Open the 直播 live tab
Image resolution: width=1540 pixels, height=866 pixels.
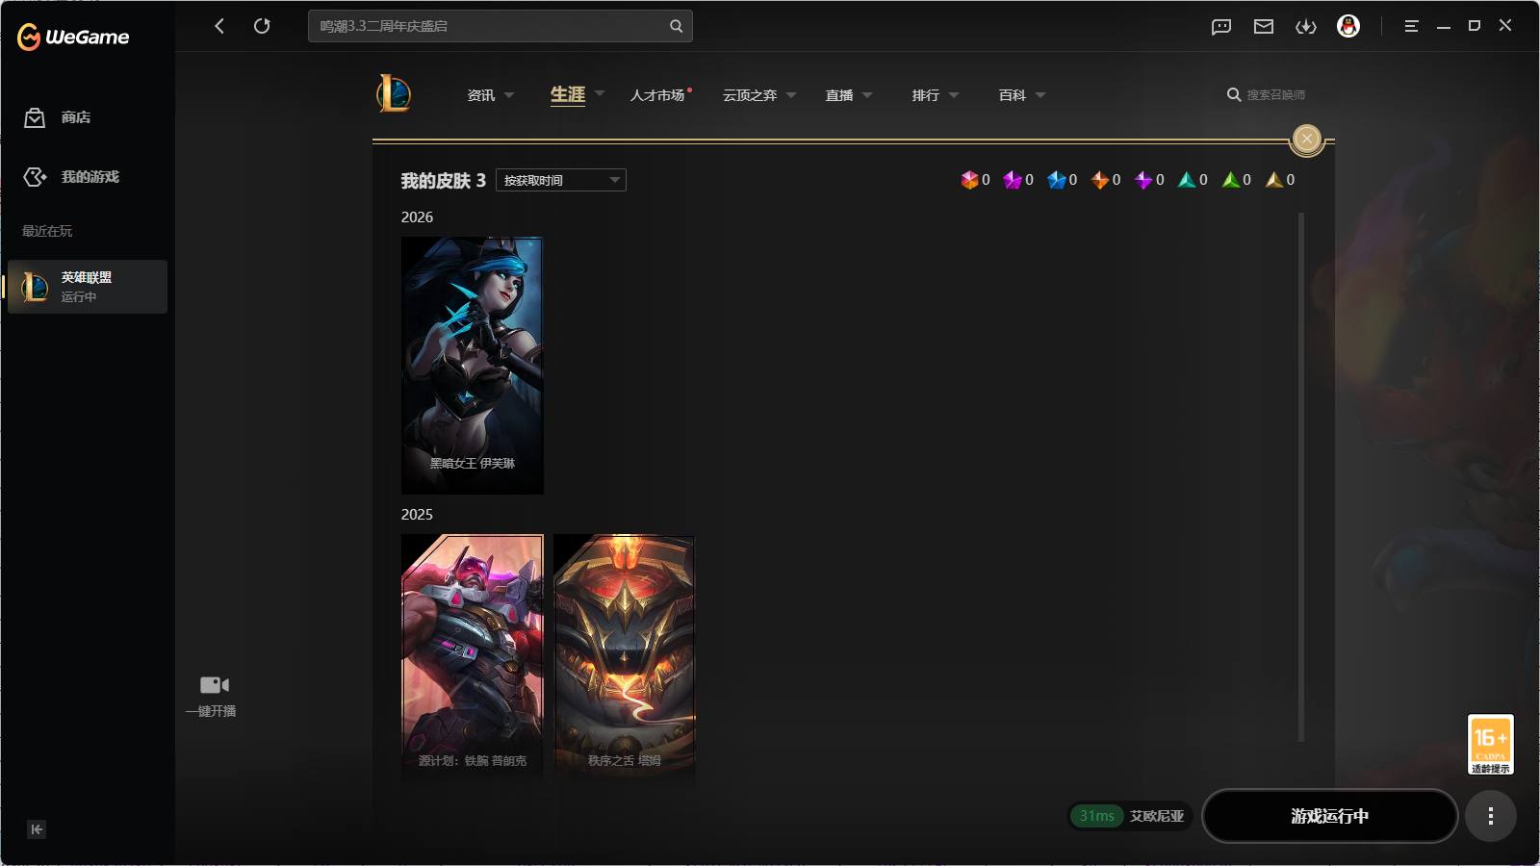[839, 95]
